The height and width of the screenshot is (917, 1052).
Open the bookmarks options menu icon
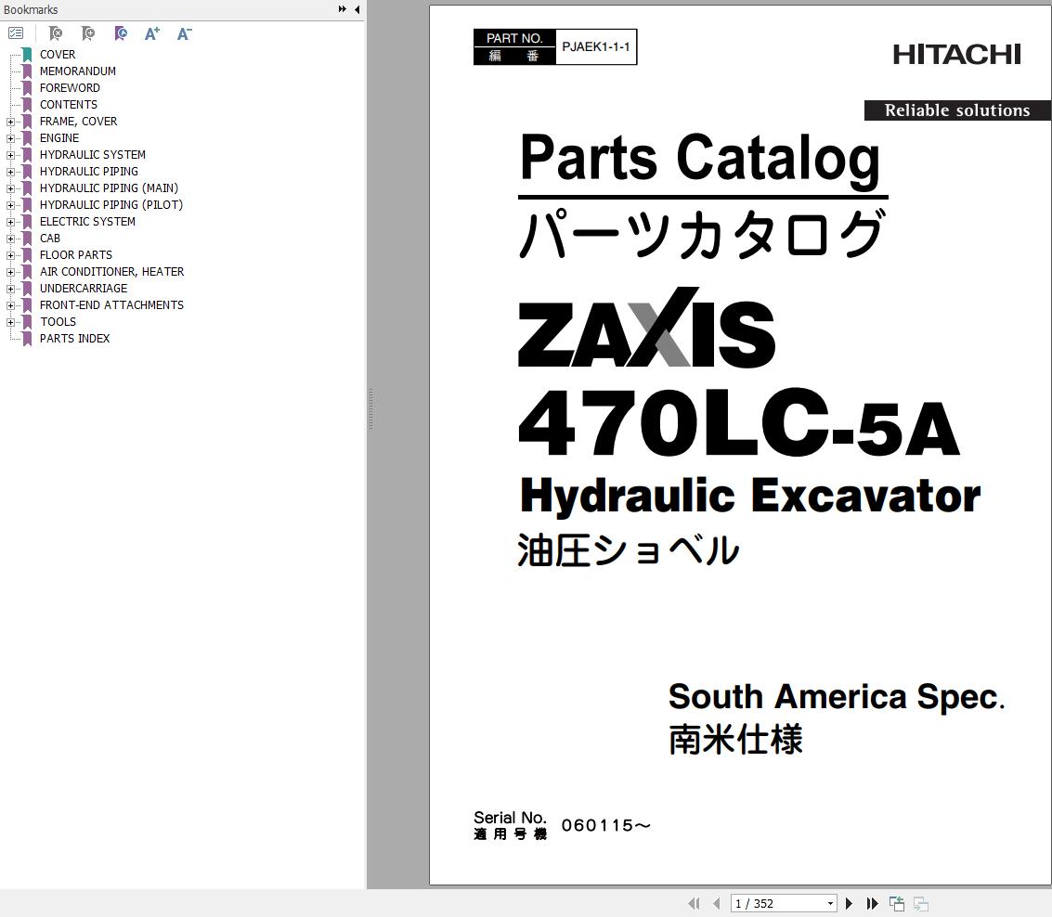pyautogui.click(x=16, y=32)
